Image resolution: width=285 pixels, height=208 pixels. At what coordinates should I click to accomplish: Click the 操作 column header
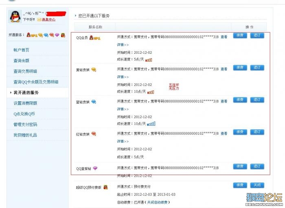(x=249, y=27)
